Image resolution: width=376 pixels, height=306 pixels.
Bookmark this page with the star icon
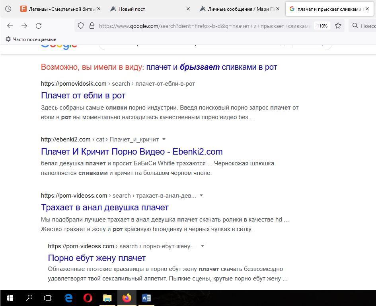coord(338,26)
